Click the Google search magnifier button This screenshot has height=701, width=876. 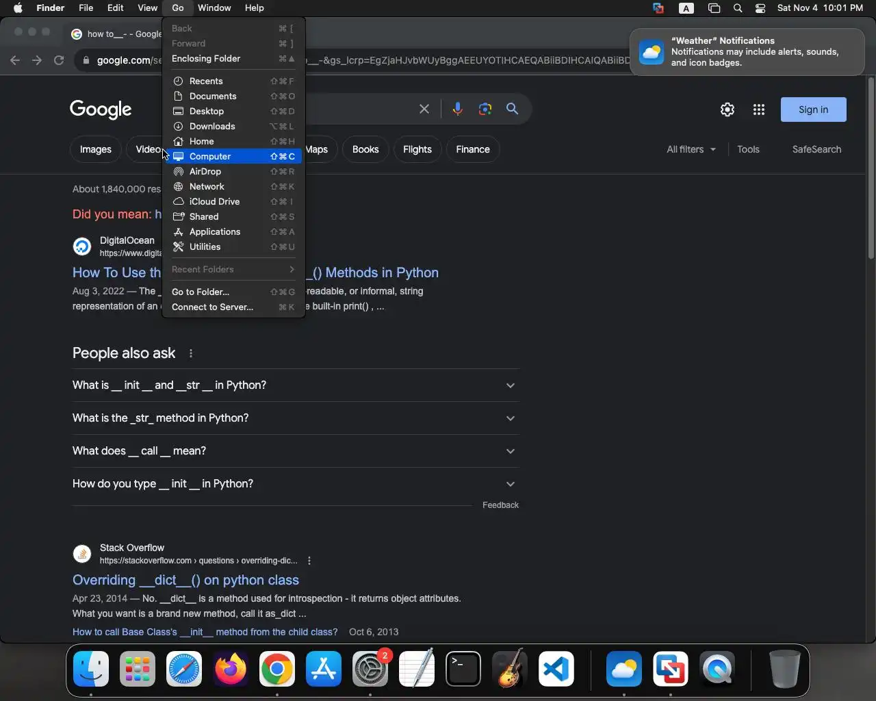(x=512, y=109)
